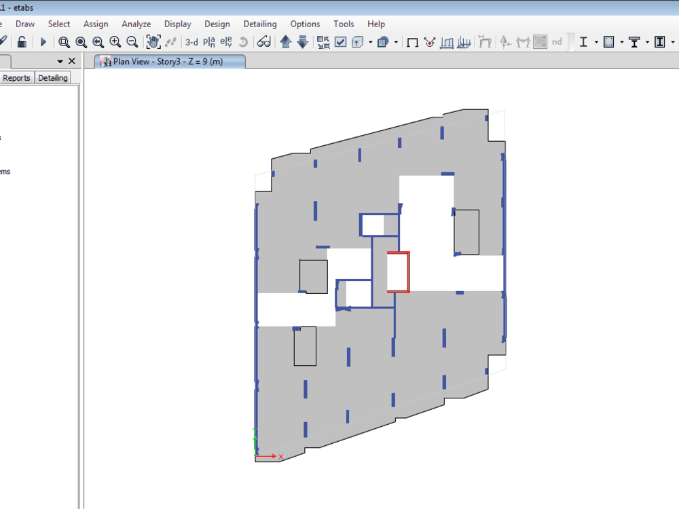Run analysis with the play arrow icon
Viewport: 679px width, 509px height.
(43, 42)
